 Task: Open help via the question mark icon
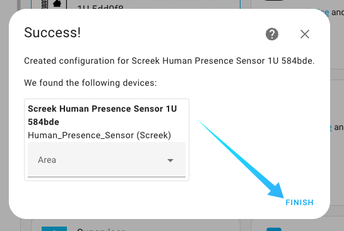click(272, 34)
